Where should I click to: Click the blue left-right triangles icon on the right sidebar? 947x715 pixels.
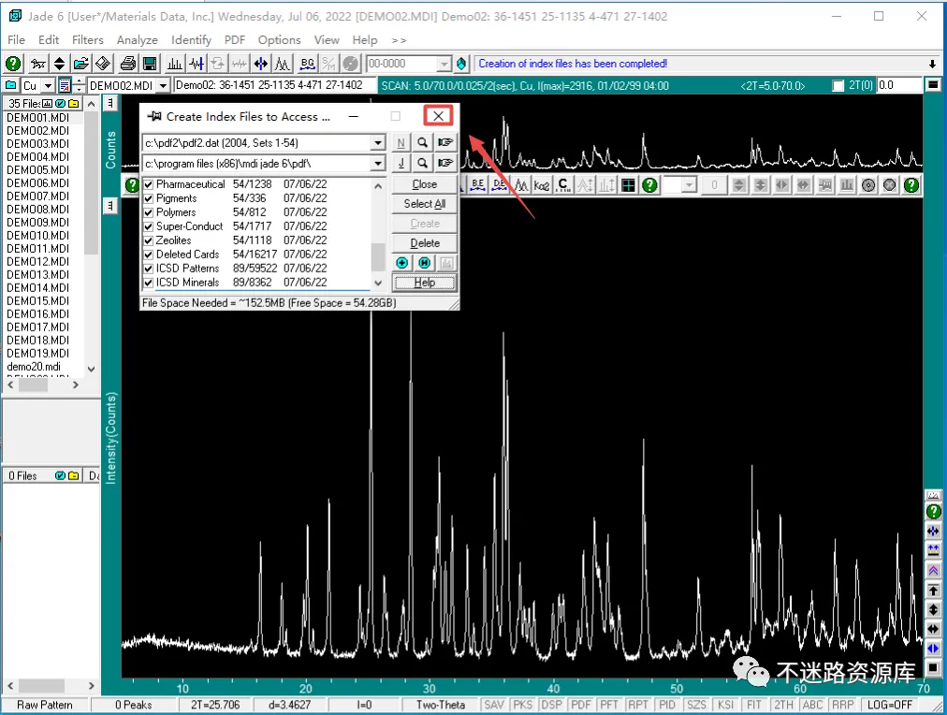click(x=933, y=649)
